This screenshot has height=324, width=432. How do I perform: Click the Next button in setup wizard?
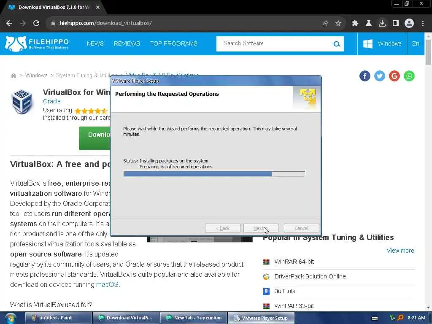(261, 228)
